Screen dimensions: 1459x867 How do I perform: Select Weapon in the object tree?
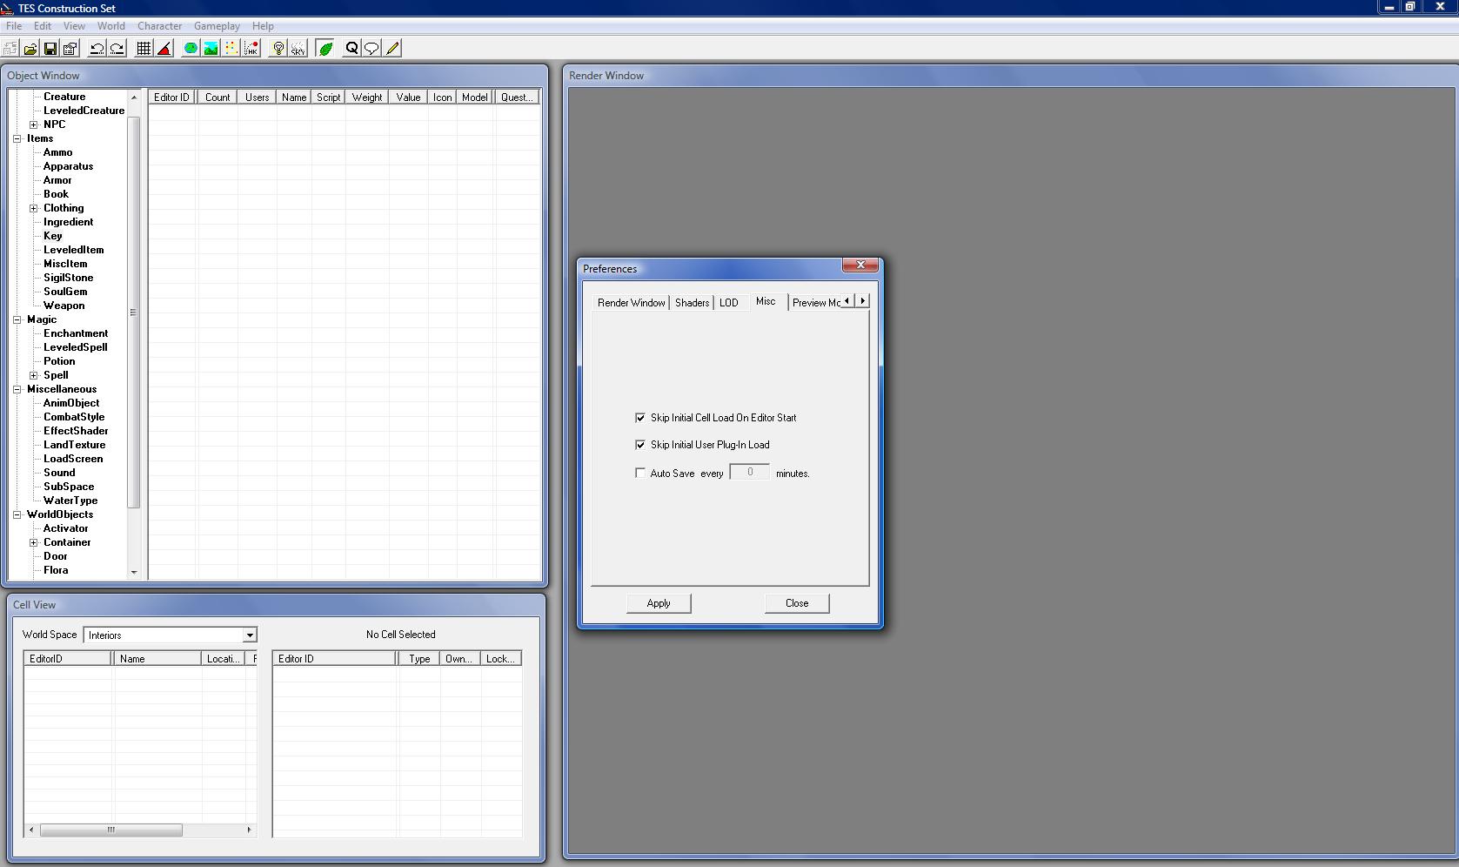(x=64, y=306)
